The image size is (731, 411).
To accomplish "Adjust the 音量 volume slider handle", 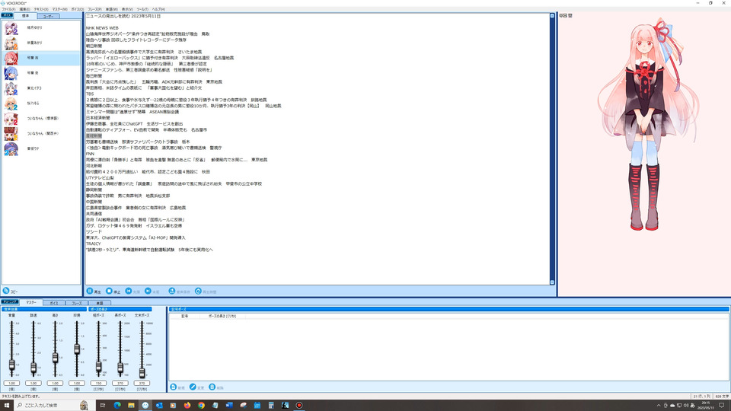I will click(x=11, y=365).
